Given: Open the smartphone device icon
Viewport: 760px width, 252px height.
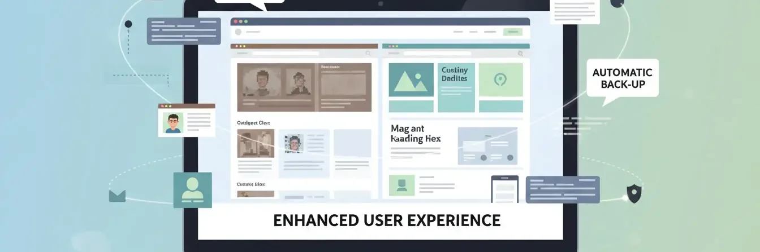Looking at the screenshot, I should pyautogui.click(x=504, y=189).
